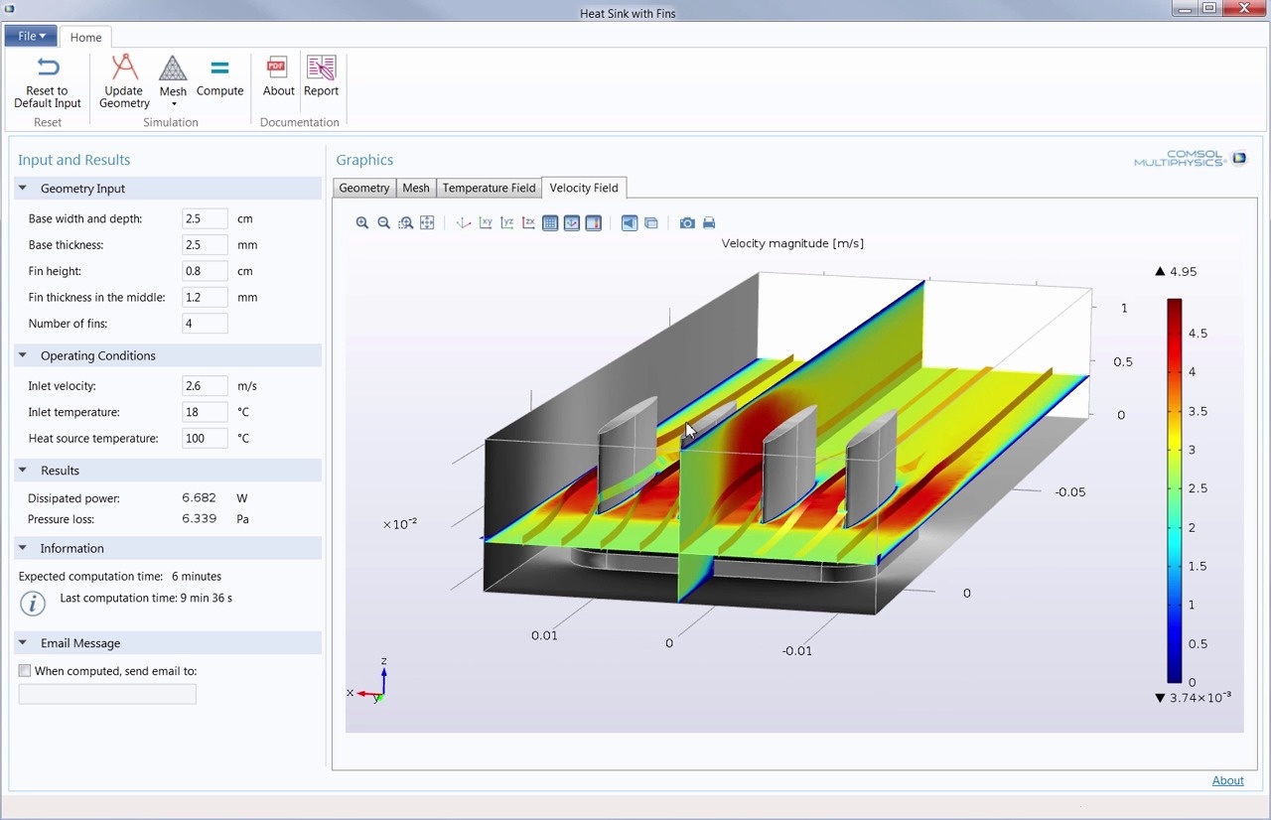Click the velocity color legend bar
This screenshot has height=820, width=1271.
coord(1174,490)
